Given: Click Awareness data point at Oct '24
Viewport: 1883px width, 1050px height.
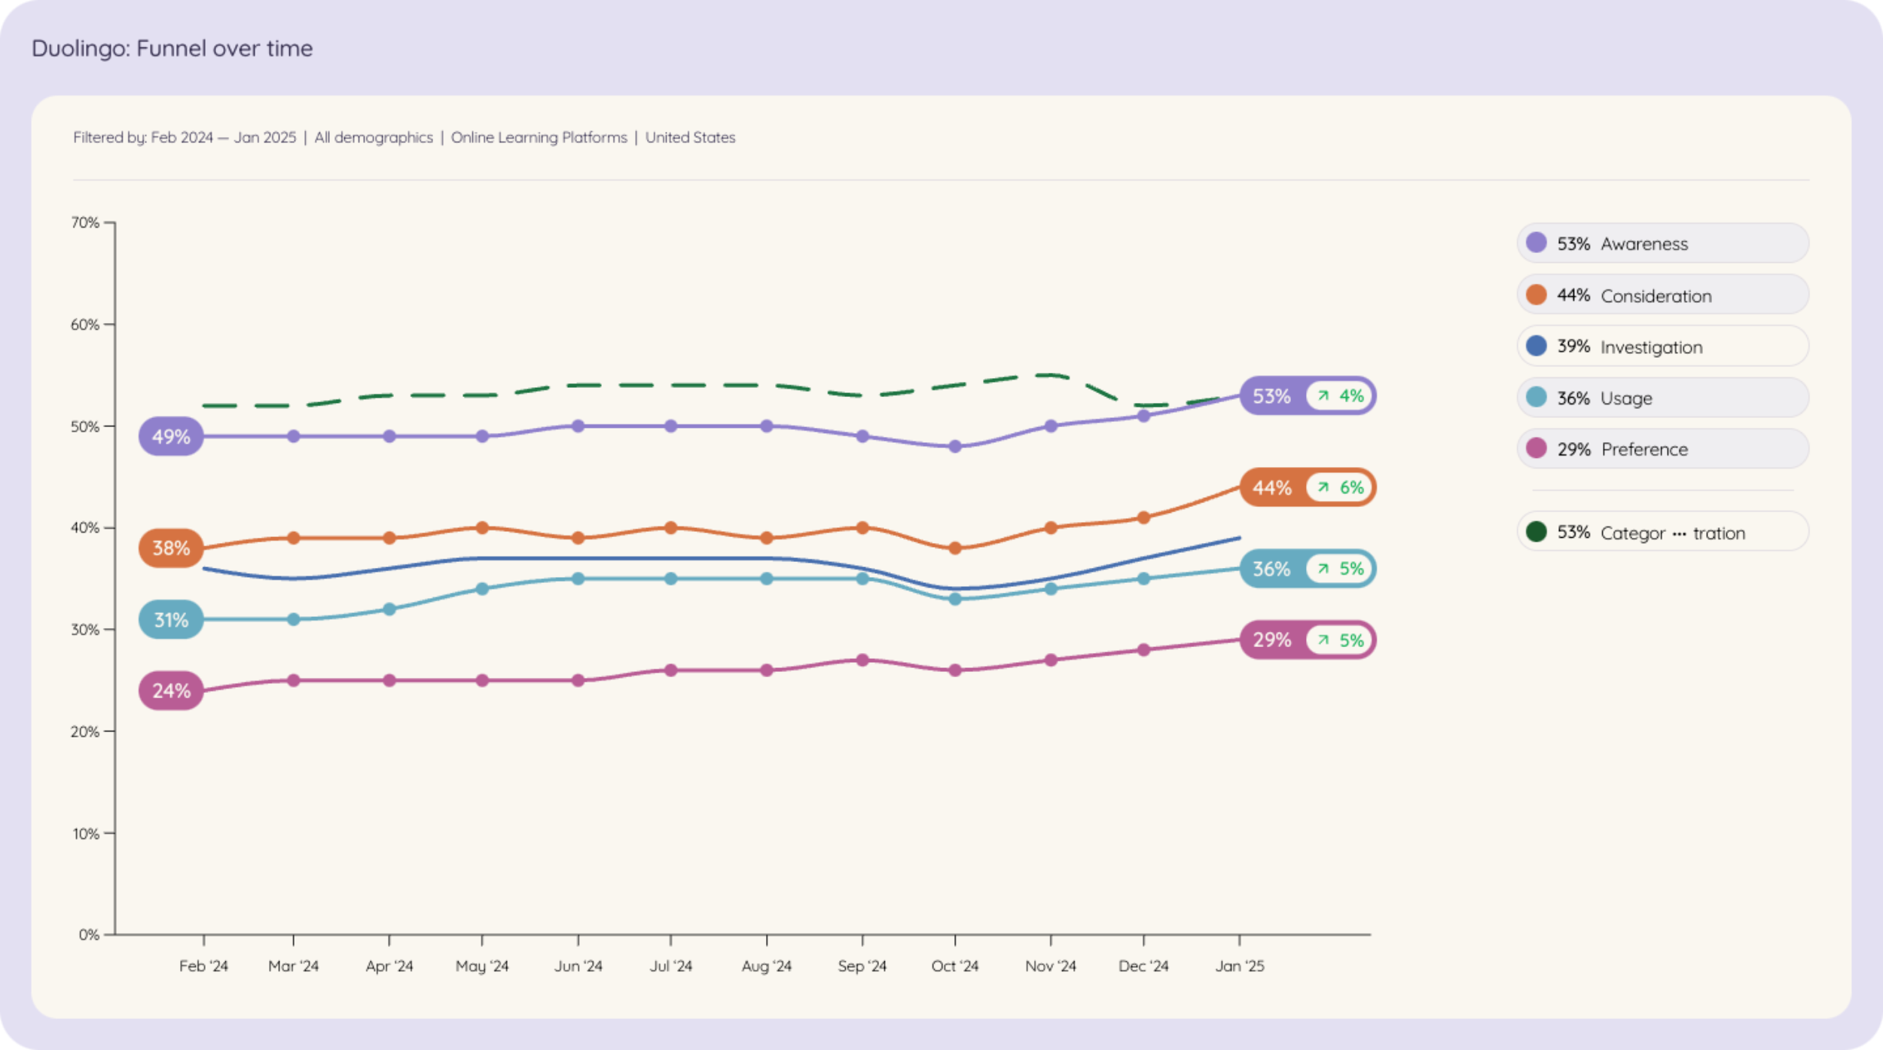Looking at the screenshot, I should point(955,447).
